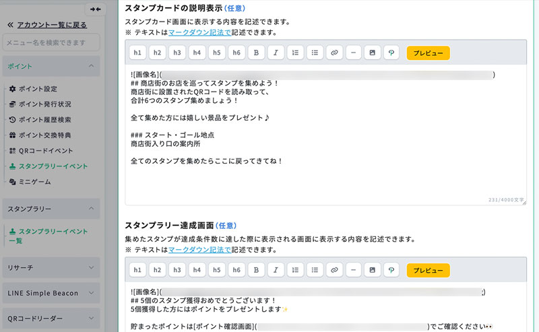Insert numbered list in stamp card description editor

(x=295, y=53)
